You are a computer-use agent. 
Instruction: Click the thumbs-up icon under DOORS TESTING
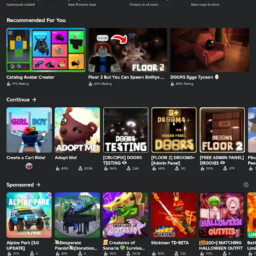point(106,168)
